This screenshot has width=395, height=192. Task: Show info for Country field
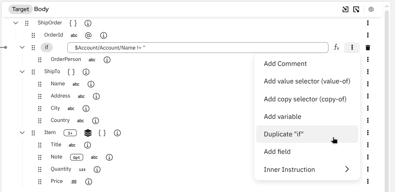[96, 121]
